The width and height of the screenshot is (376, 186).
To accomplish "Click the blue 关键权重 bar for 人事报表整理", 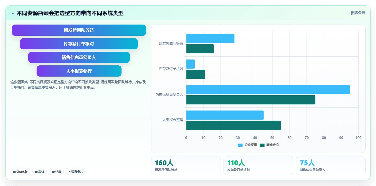I will [x=225, y=115].
